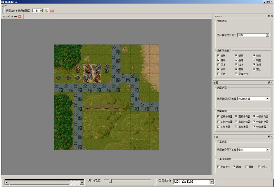
Task: Toggle the 特级水雷 display checkbox
Action: coord(254,127)
